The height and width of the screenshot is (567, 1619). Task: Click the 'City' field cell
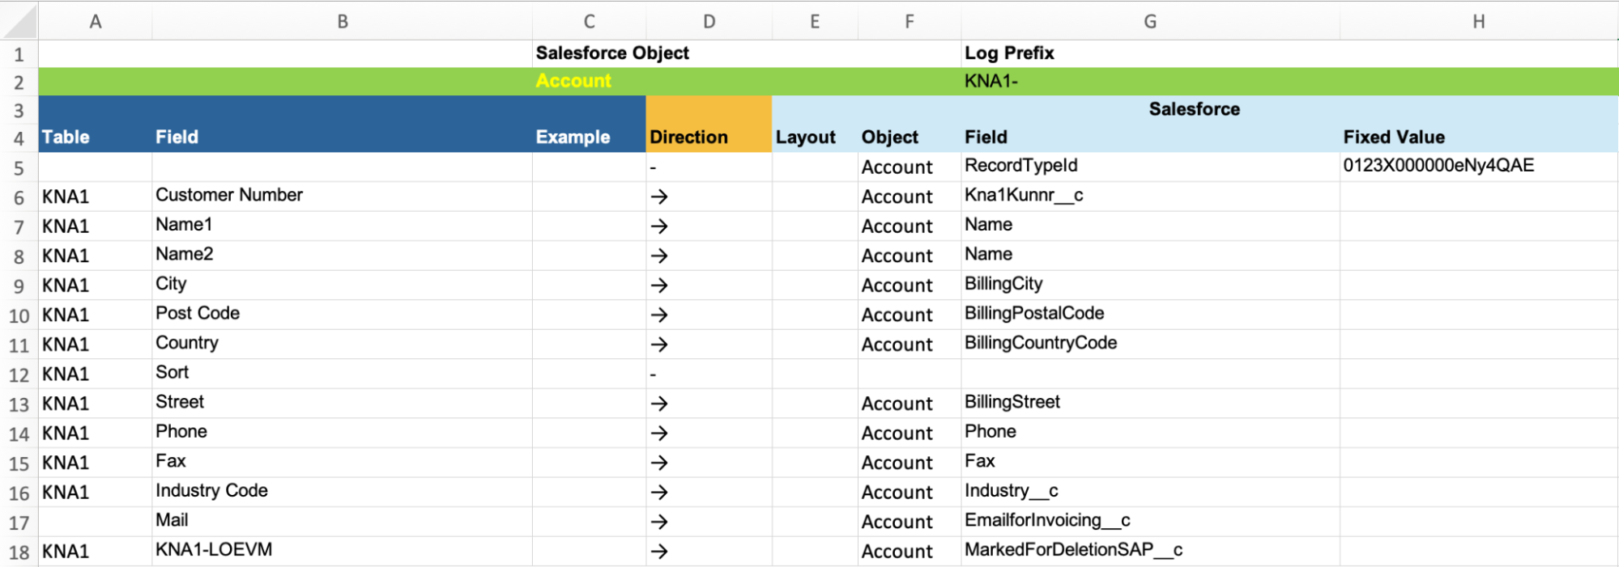point(342,285)
